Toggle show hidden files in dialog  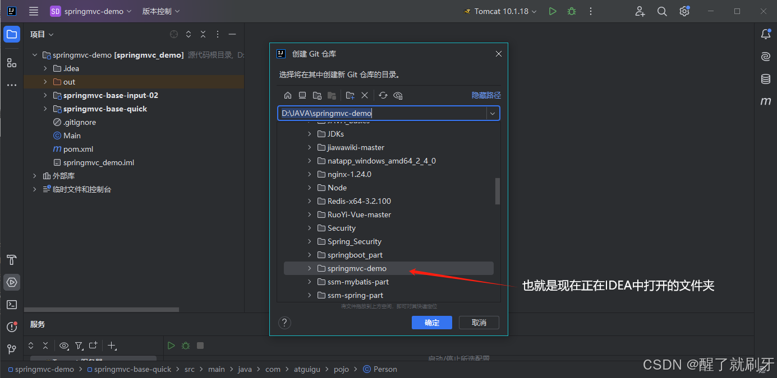point(398,95)
